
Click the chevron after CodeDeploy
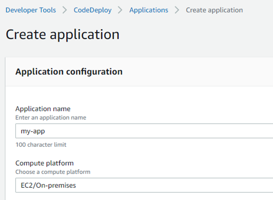tap(120, 10)
